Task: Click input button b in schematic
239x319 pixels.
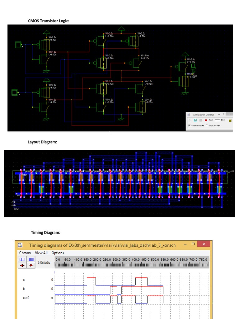Action: (14, 92)
